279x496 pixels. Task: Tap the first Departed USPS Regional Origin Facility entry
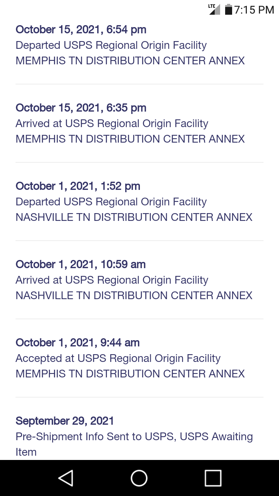pyautogui.click(x=111, y=45)
